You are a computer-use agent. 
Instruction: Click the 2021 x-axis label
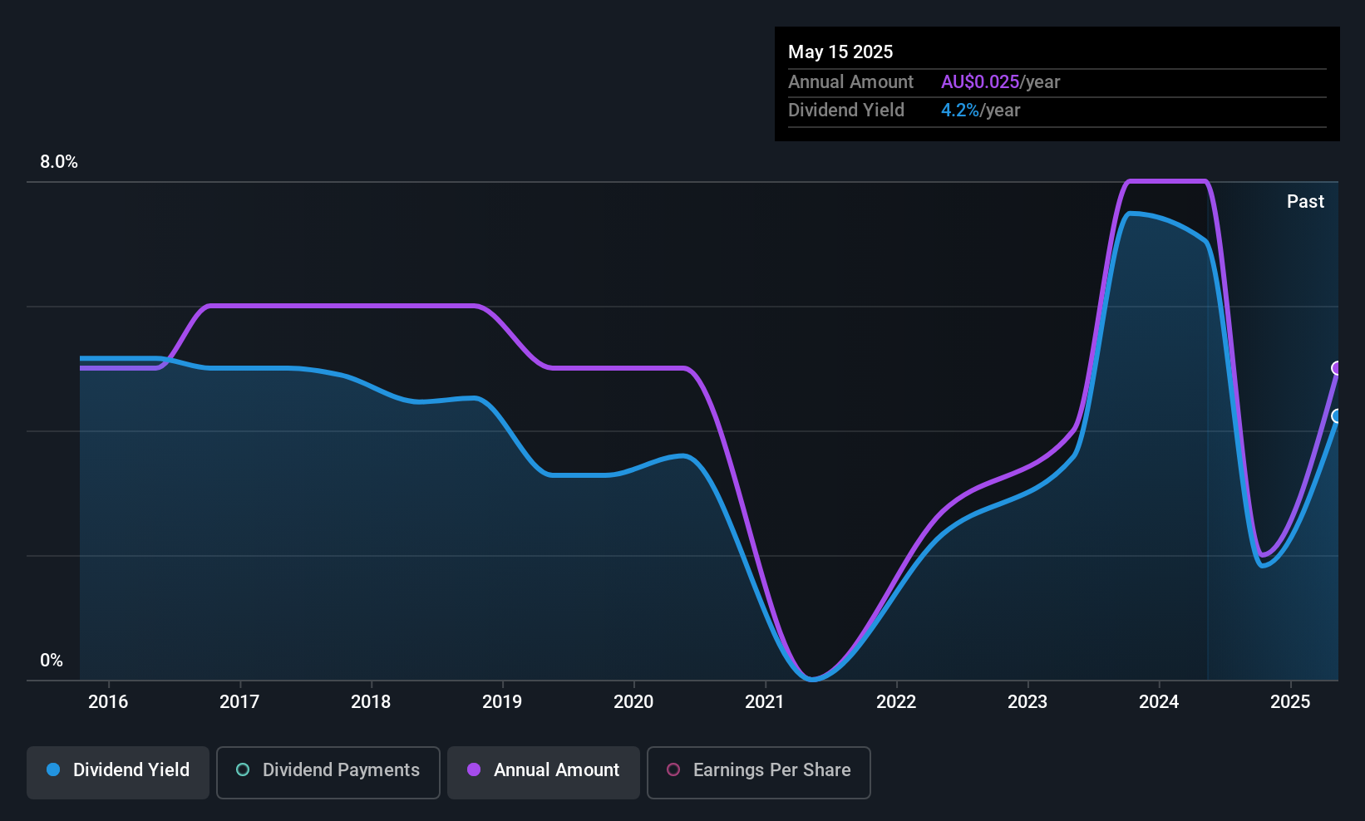click(x=765, y=701)
